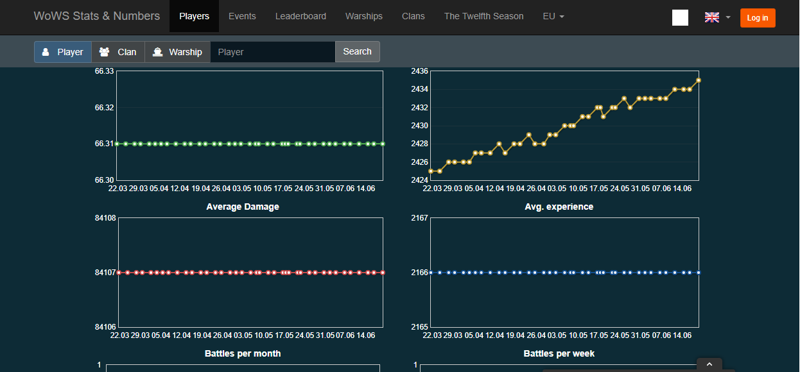Switch search type to Warship
This screenshot has width=809, height=372.
coord(178,52)
